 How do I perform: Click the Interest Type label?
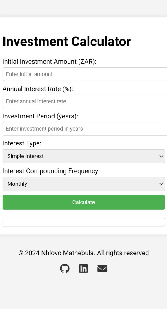22,143
